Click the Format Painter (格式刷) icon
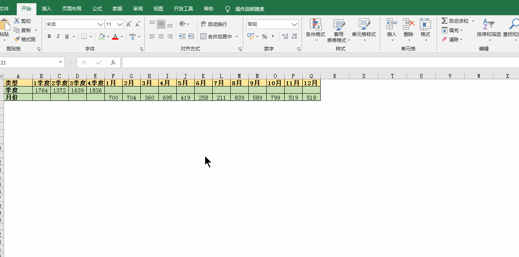Screen dimensions: 519x257 pos(17,39)
